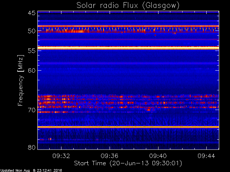Screen dimensions: 230x172
Task: Click the time tick label '09:44'
Action: 206,156
